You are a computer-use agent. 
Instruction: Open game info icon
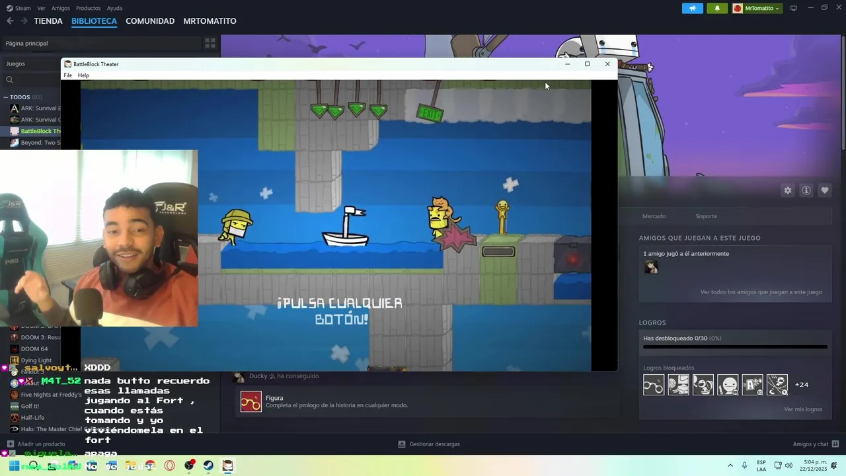[x=806, y=190]
